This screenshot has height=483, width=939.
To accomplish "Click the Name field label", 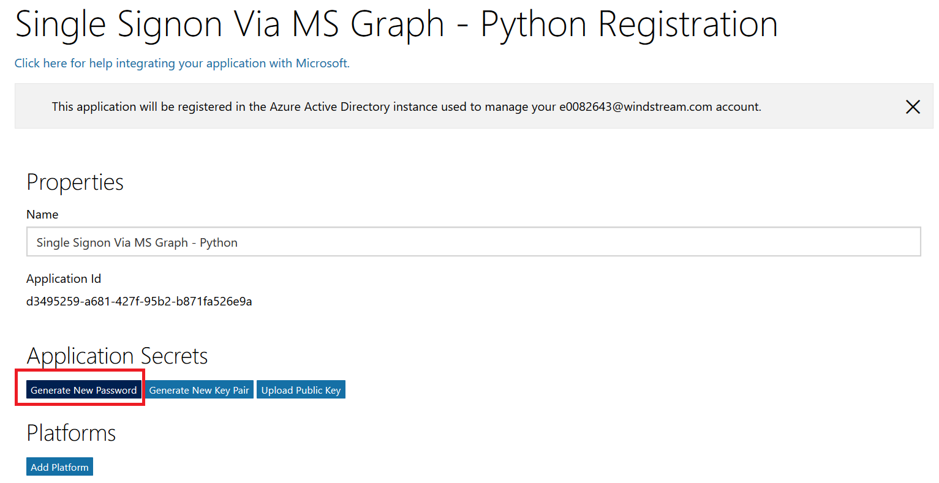I will coord(42,214).
